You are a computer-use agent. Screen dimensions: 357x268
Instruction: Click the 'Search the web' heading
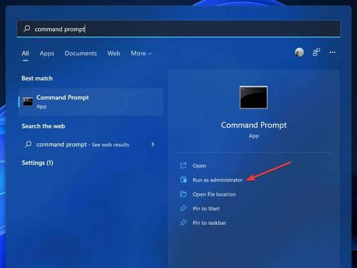44,126
